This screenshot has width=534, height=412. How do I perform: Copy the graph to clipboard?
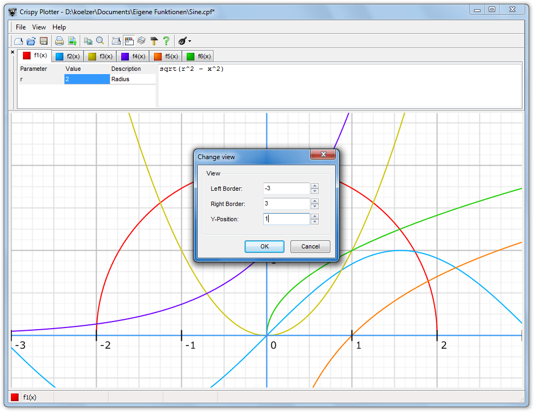coord(88,41)
